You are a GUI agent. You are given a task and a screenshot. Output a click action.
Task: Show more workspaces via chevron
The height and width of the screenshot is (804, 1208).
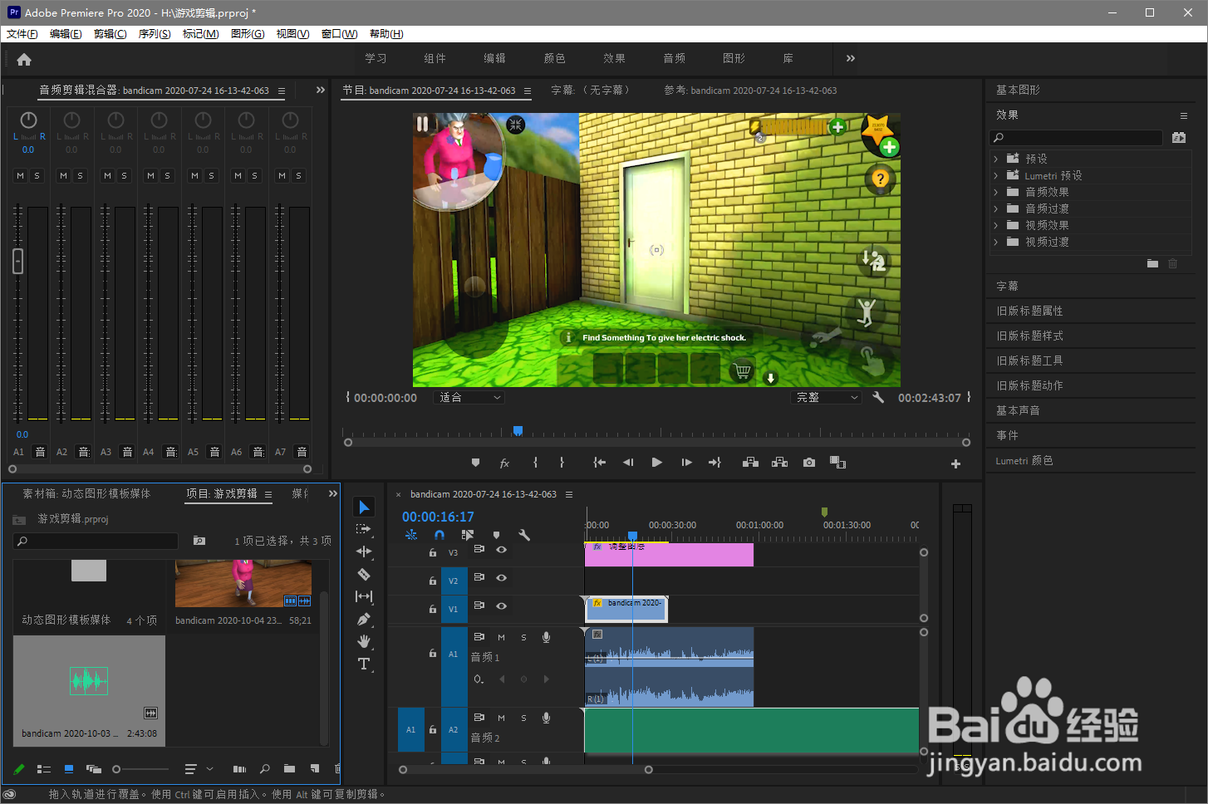tap(850, 58)
